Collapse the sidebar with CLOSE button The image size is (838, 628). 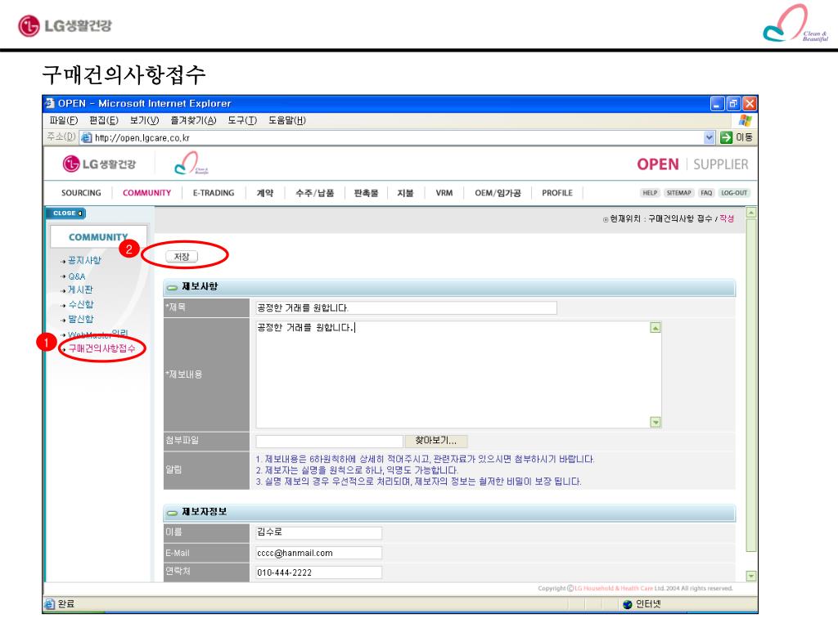pos(67,213)
